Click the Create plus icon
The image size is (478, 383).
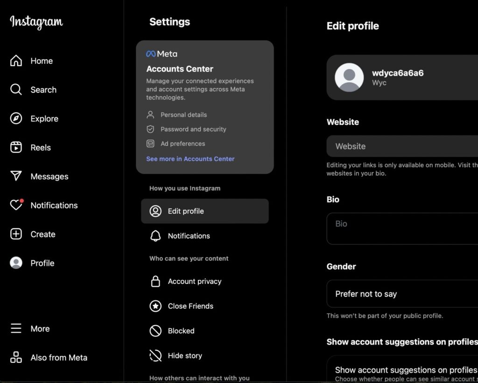[x=16, y=234]
